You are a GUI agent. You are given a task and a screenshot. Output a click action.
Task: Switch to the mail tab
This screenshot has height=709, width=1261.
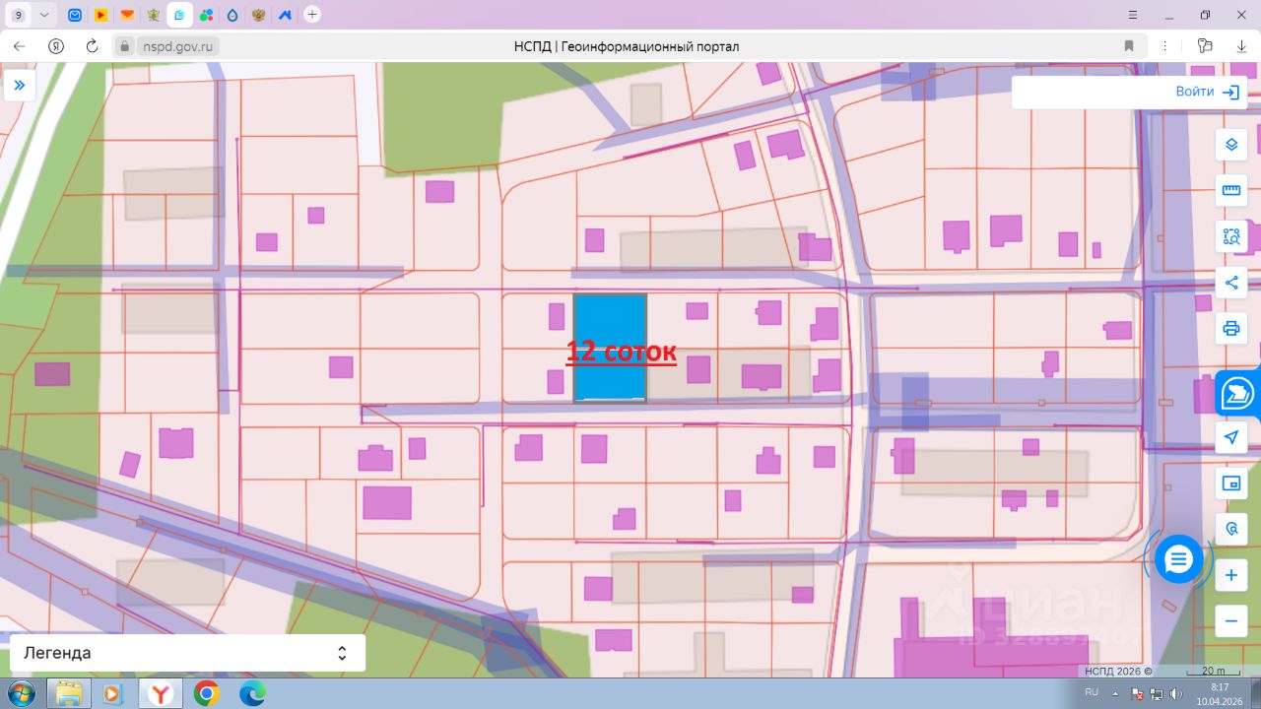(x=75, y=15)
